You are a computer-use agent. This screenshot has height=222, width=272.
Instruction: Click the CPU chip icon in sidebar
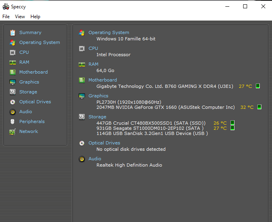tap(13, 52)
